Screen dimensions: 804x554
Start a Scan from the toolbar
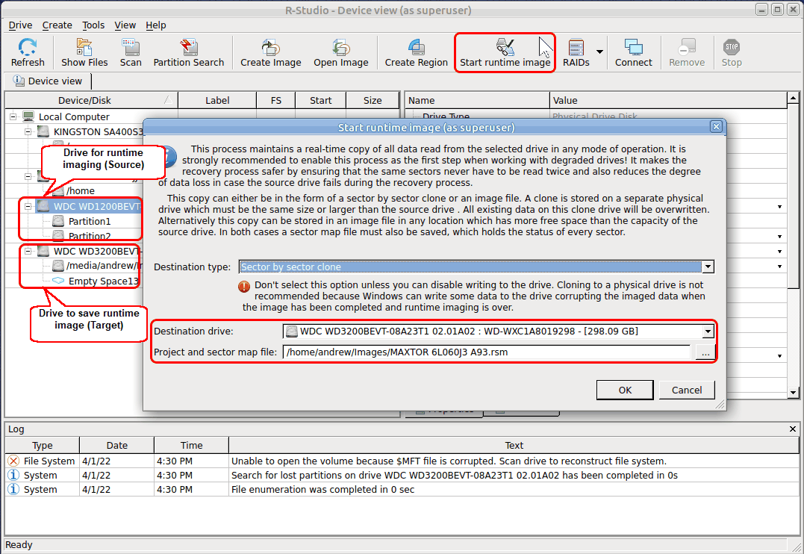click(131, 53)
